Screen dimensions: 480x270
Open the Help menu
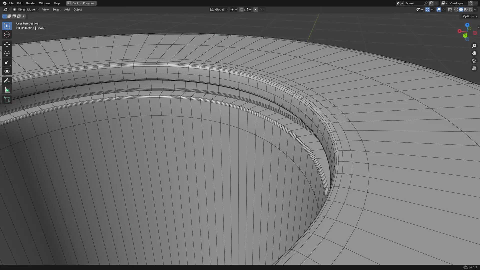point(57,3)
